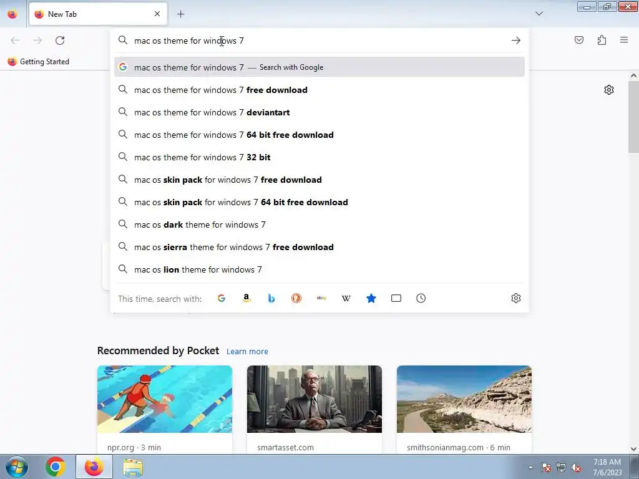Search history with the clock icon
The height and width of the screenshot is (479, 639).
pyautogui.click(x=421, y=298)
